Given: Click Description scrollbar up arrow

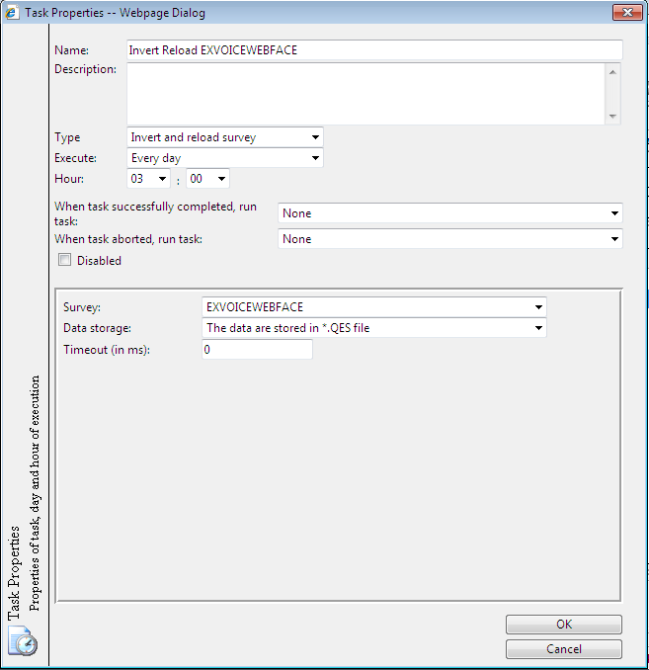Looking at the screenshot, I should [x=613, y=71].
